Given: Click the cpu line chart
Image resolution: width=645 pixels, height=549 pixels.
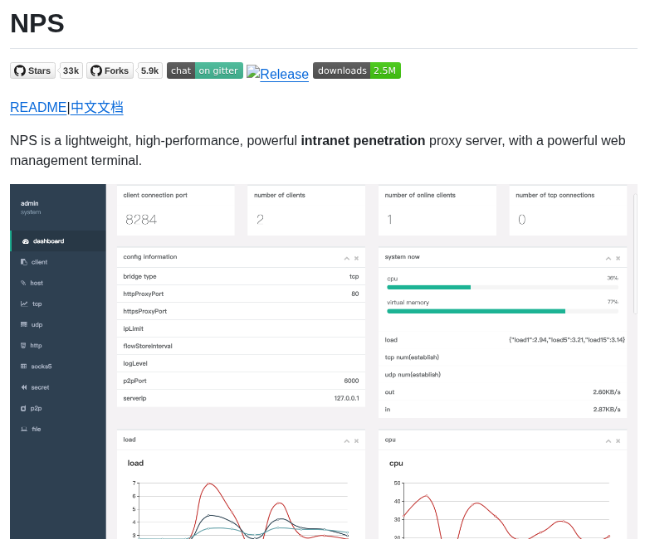Looking at the screenshot, I should pyautogui.click(x=502, y=508).
